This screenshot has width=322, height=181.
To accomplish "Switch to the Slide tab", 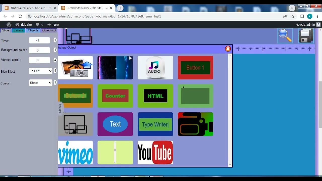I will pyautogui.click(x=6, y=30).
